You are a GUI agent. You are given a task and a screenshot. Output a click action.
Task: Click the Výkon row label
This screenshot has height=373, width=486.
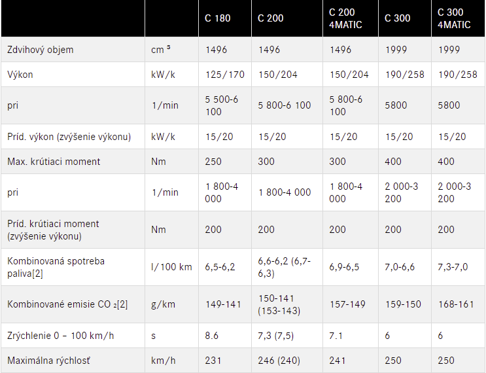pos(20,75)
